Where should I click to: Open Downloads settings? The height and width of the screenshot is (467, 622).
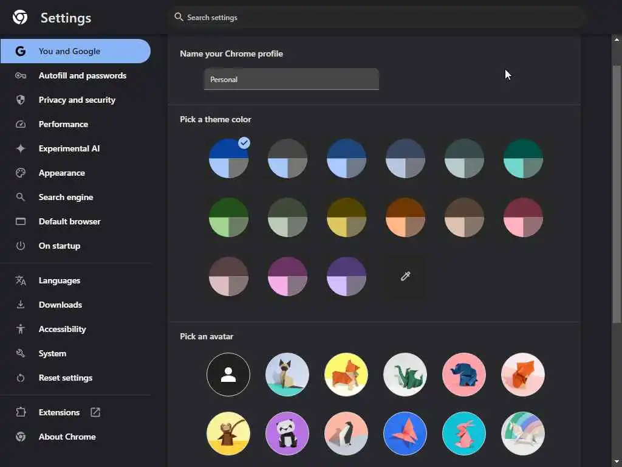click(x=75, y=305)
